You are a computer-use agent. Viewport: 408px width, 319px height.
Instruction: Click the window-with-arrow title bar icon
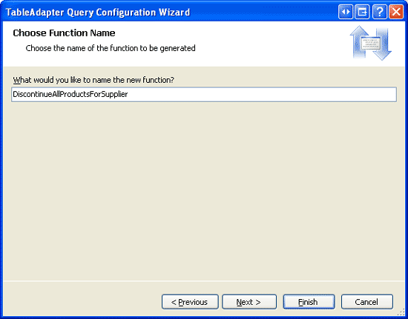[362, 12]
